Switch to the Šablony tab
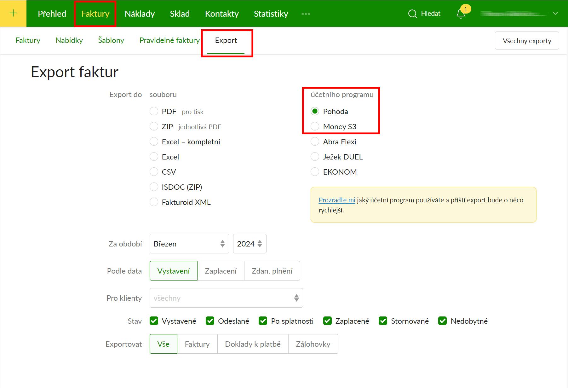The image size is (568, 388). [x=111, y=40]
